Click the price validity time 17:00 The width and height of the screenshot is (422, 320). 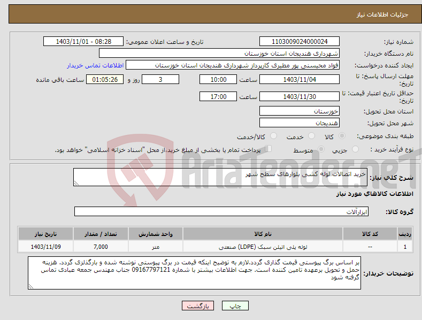click(218, 96)
